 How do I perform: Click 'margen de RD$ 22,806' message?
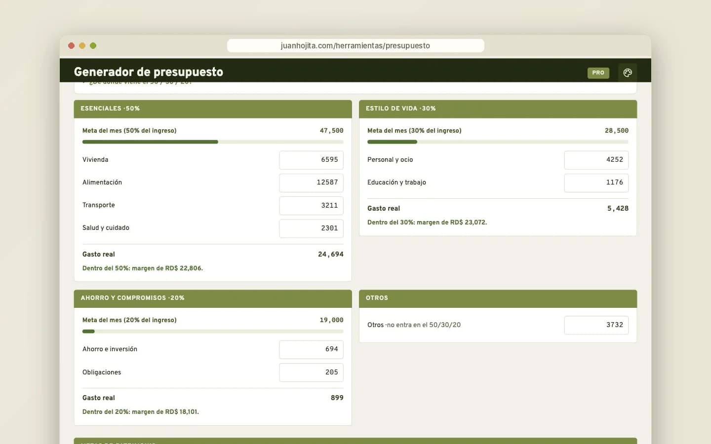click(x=143, y=268)
